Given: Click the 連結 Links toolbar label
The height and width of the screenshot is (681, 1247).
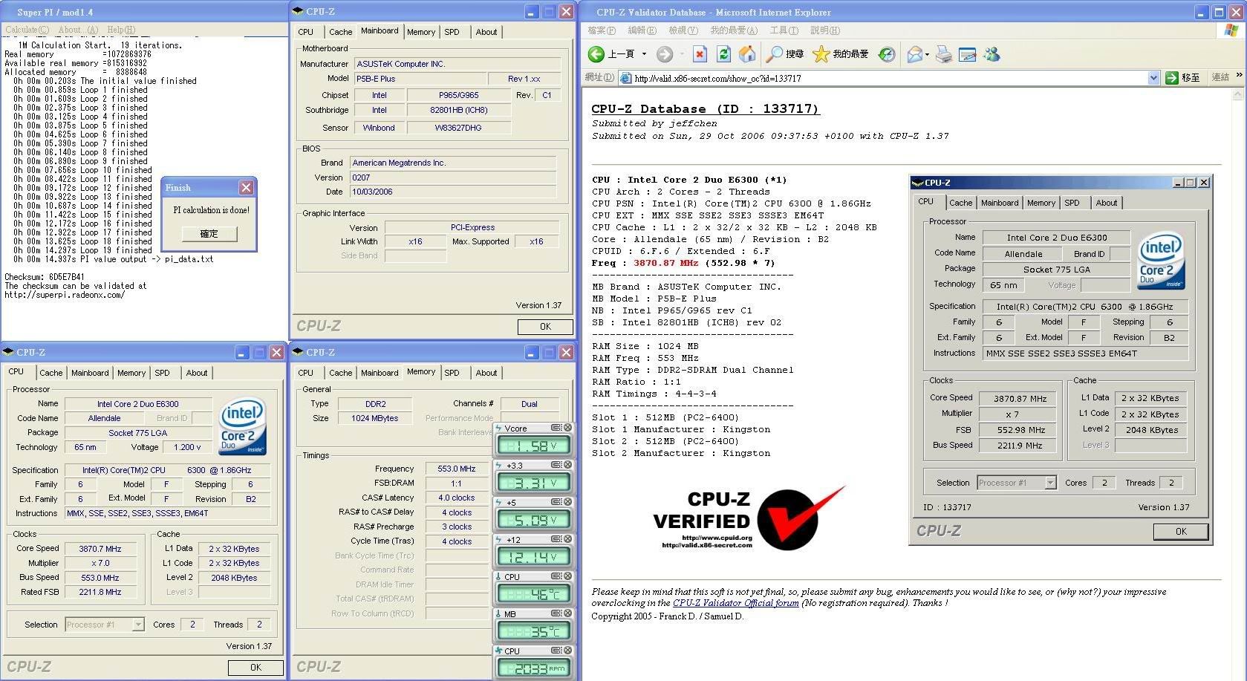Looking at the screenshot, I should [x=1220, y=77].
